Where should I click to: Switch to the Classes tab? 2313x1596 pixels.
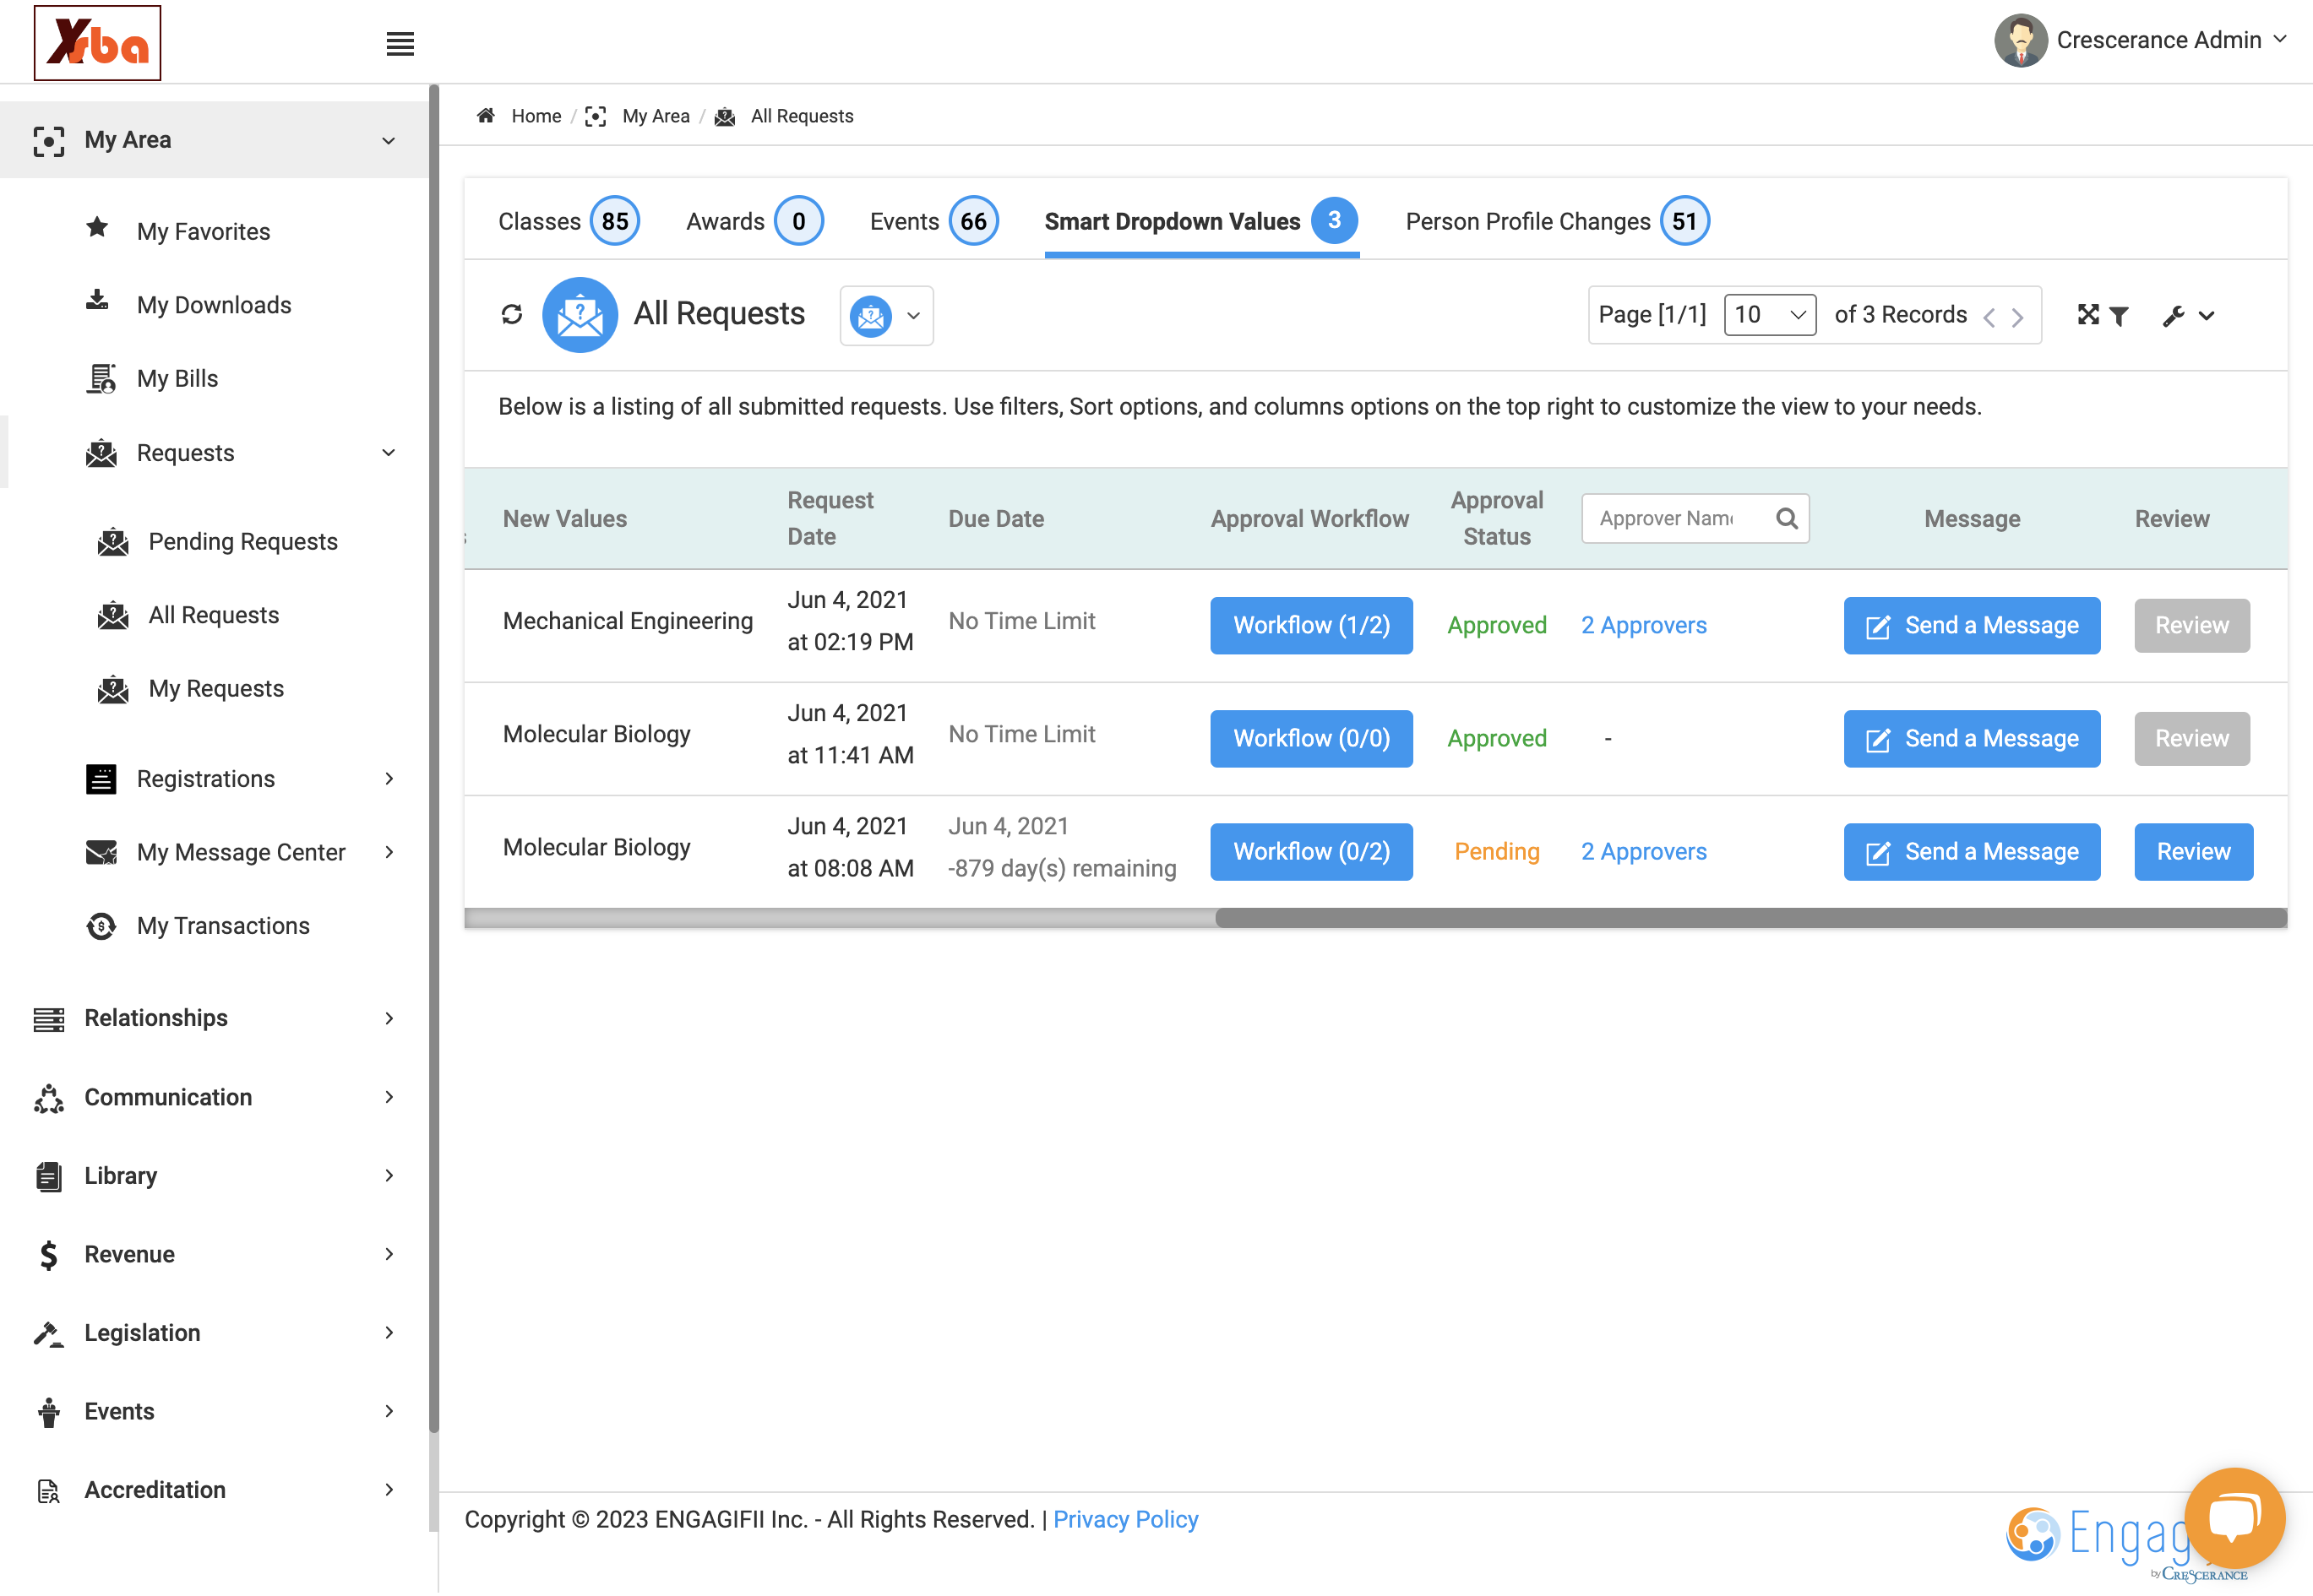click(569, 221)
